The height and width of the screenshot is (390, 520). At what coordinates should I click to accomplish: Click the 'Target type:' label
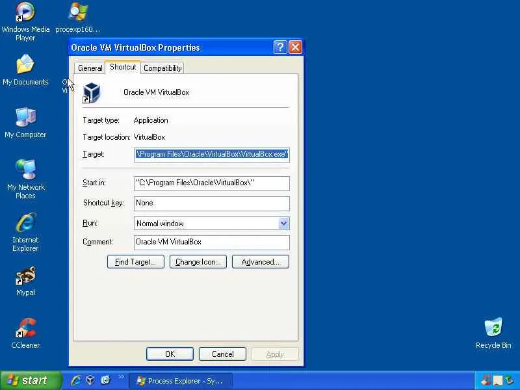(101, 120)
